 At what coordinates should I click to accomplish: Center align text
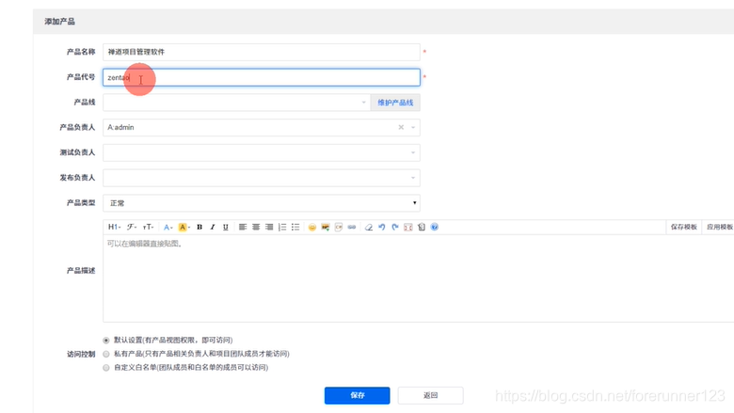256,227
